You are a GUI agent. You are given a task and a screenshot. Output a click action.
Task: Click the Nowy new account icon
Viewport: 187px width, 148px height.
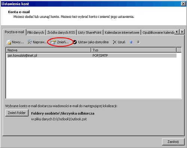pos(9,42)
